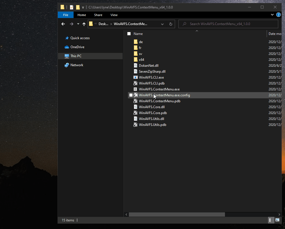Select WinAVFS.CLI.pdb file icon
This screenshot has height=229, width=285.
(x=135, y=83)
